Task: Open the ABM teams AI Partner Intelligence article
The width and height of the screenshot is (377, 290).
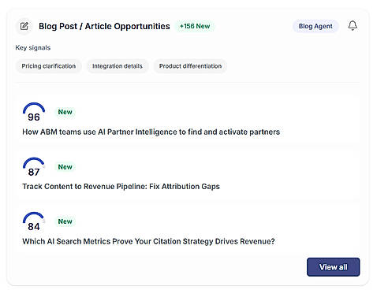Action: tap(151, 132)
